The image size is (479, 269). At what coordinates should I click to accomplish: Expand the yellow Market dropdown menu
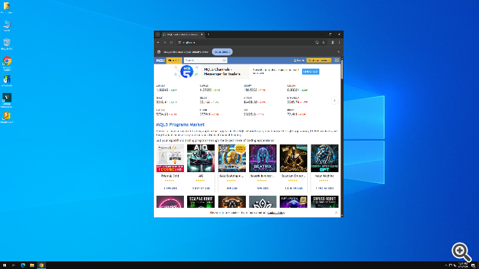tap(174, 61)
